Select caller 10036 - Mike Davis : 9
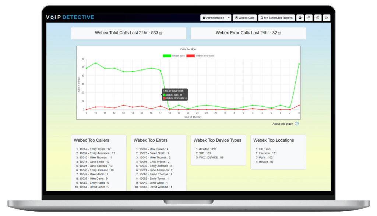 94,179
